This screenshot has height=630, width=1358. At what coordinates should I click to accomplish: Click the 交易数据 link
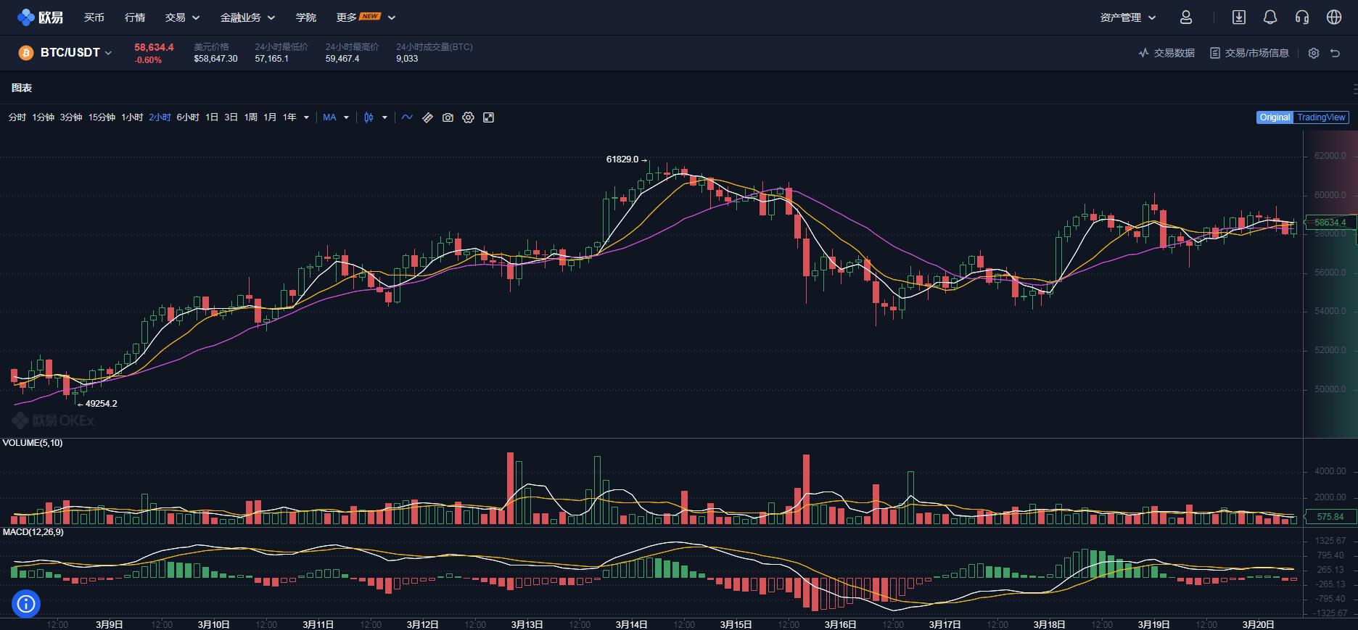(x=1166, y=53)
